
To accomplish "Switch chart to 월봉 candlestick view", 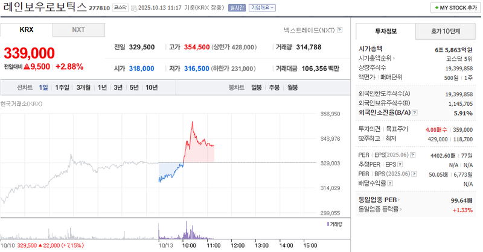I will tap(292, 88).
